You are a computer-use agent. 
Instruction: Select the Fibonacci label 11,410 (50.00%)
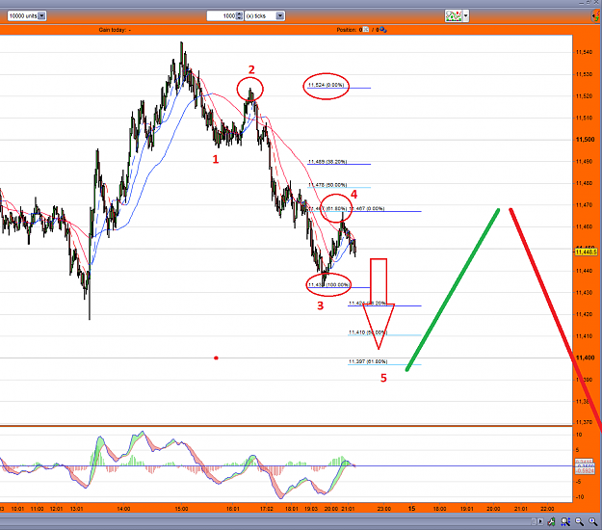pyautogui.click(x=368, y=332)
